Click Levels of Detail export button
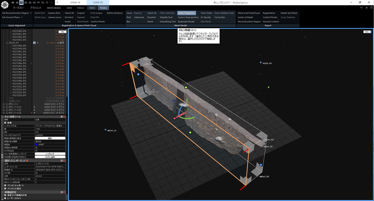The image size is (374, 201). coord(245,17)
